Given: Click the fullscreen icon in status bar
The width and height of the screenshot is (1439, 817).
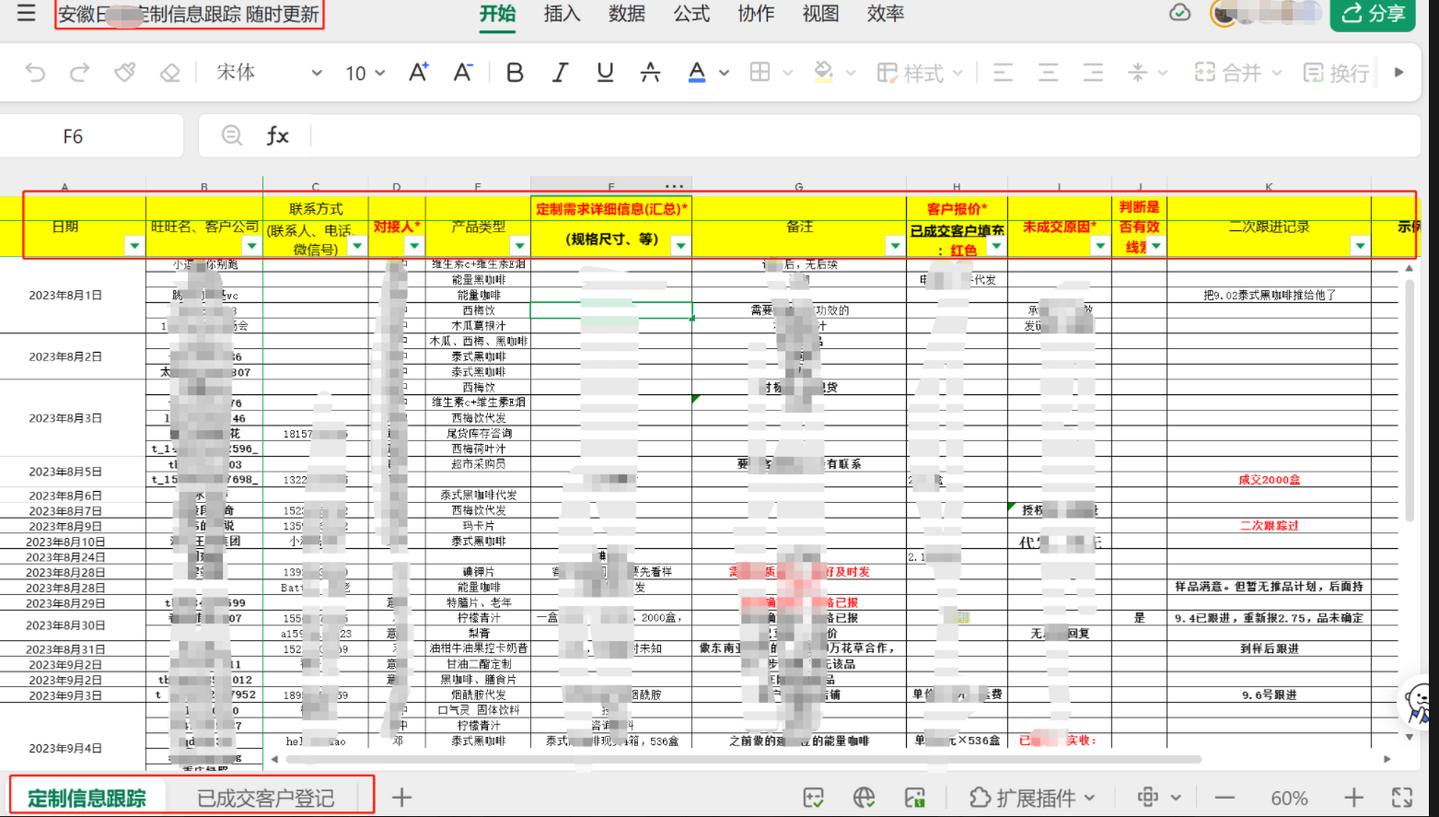Looking at the screenshot, I should pos(1401,798).
